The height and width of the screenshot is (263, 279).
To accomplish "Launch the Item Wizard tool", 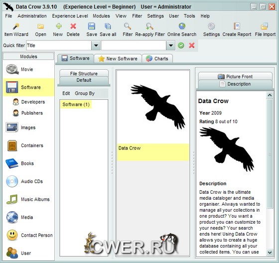I will tap(16, 30).
